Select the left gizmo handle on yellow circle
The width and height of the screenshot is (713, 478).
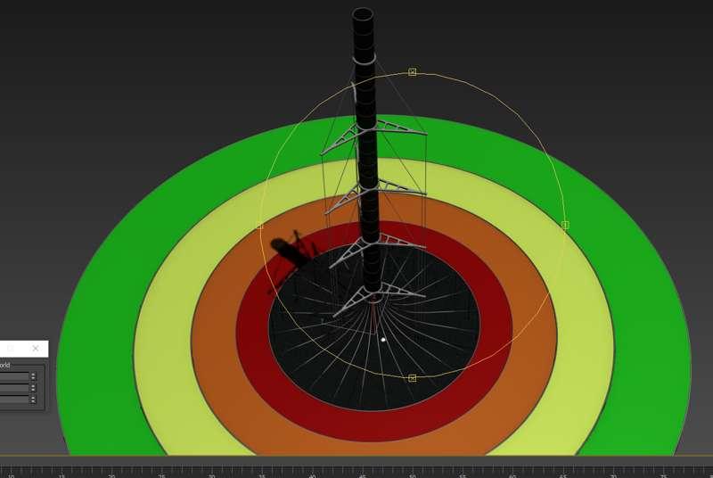click(x=259, y=226)
